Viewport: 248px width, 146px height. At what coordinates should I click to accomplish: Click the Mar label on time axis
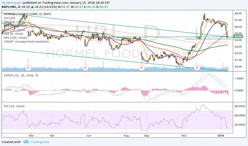pyautogui.click(x=31, y=135)
